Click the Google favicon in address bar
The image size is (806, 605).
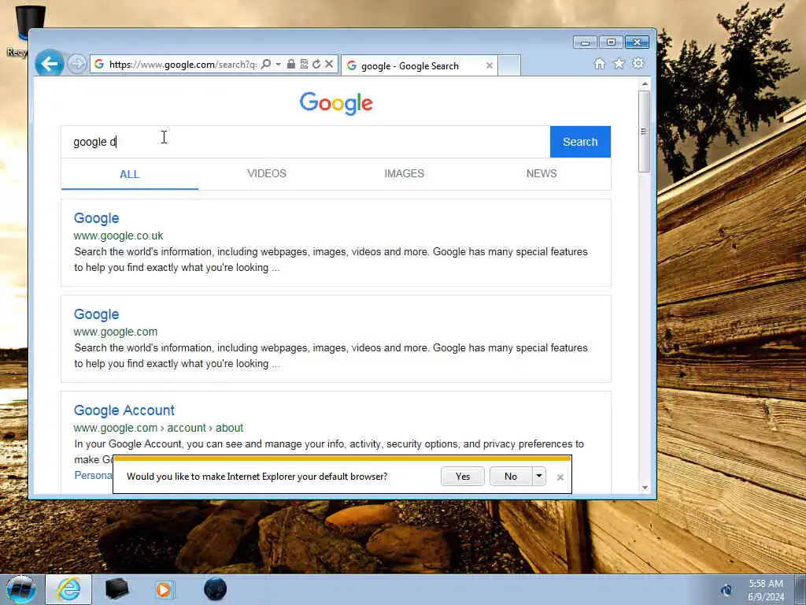(x=99, y=64)
